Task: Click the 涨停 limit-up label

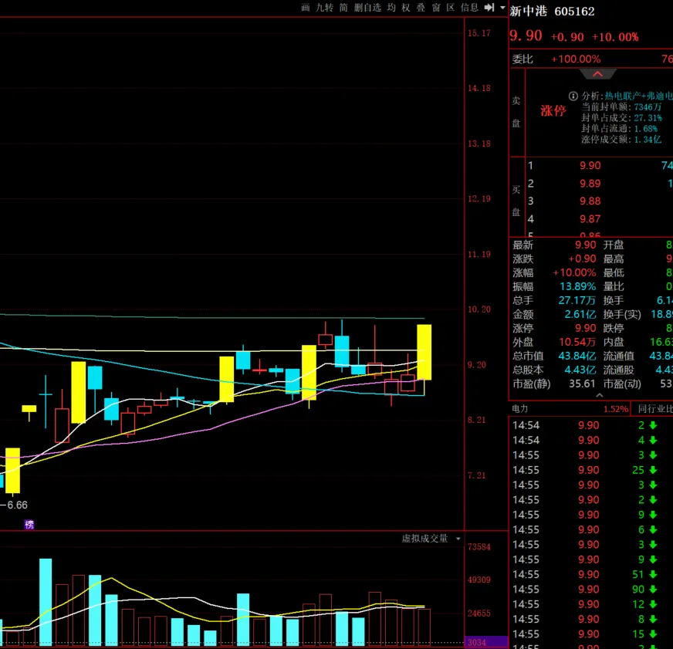Action: 553,111
